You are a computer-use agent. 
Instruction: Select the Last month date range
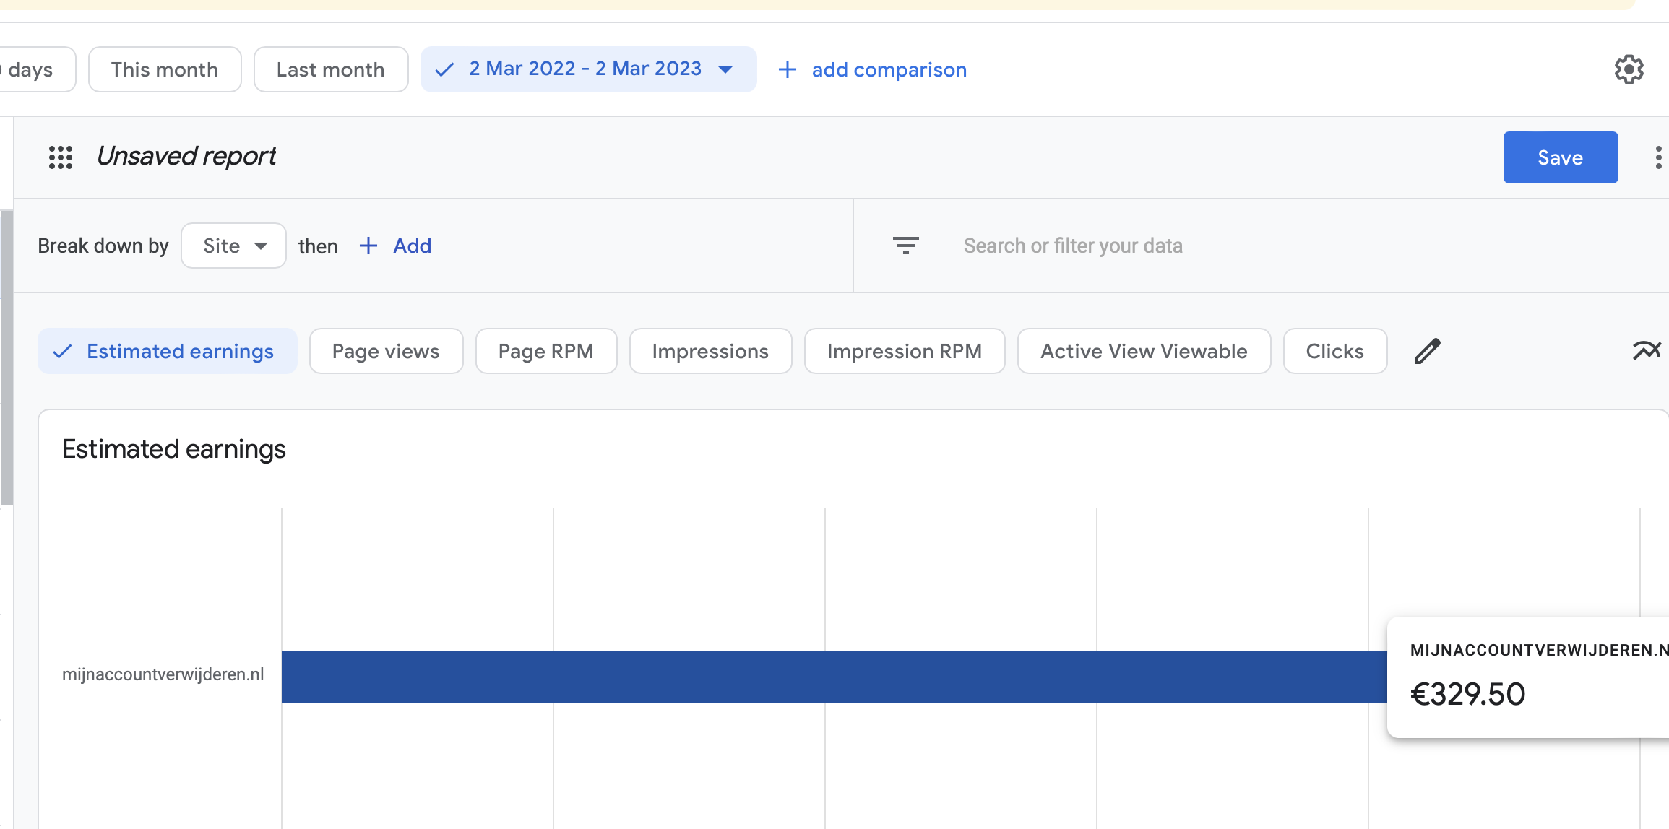[331, 69]
